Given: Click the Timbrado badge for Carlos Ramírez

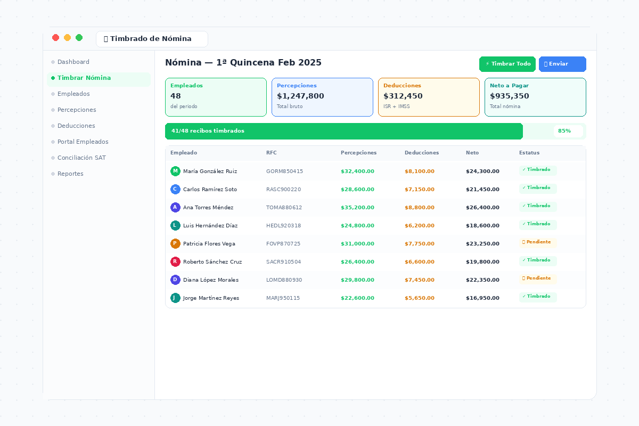Looking at the screenshot, I should tap(538, 188).
